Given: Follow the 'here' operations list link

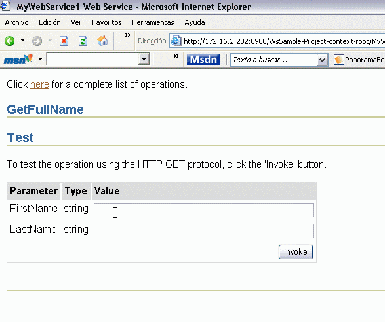Looking at the screenshot, I should (39, 84).
